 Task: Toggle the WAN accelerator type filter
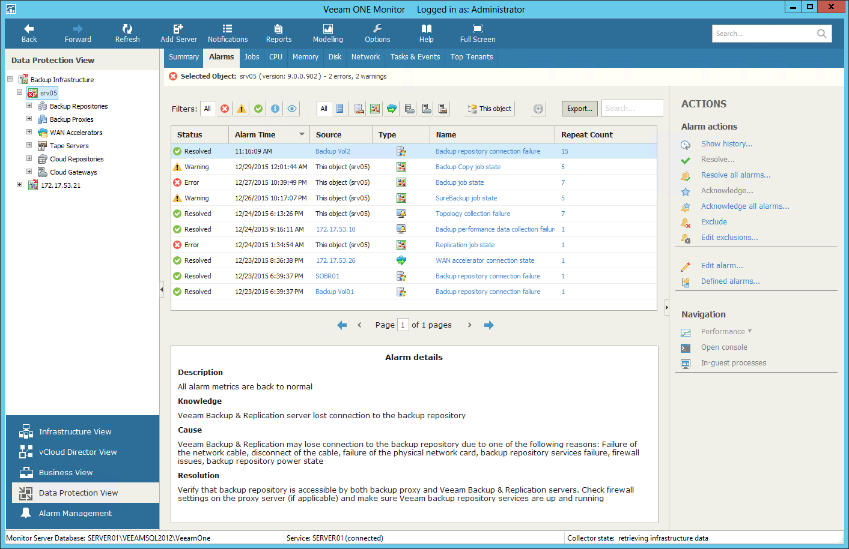(392, 109)
